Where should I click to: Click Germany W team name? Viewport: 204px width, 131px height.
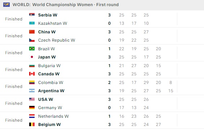[x=50, y=108]
